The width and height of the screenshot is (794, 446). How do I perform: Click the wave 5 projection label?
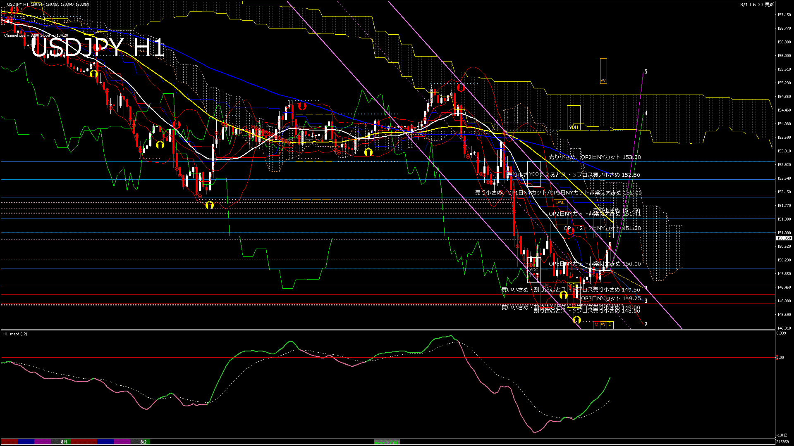point(646,72)
